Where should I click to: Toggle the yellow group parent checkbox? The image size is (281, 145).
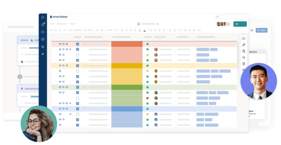pyautogui.click(x=77, y=66)
